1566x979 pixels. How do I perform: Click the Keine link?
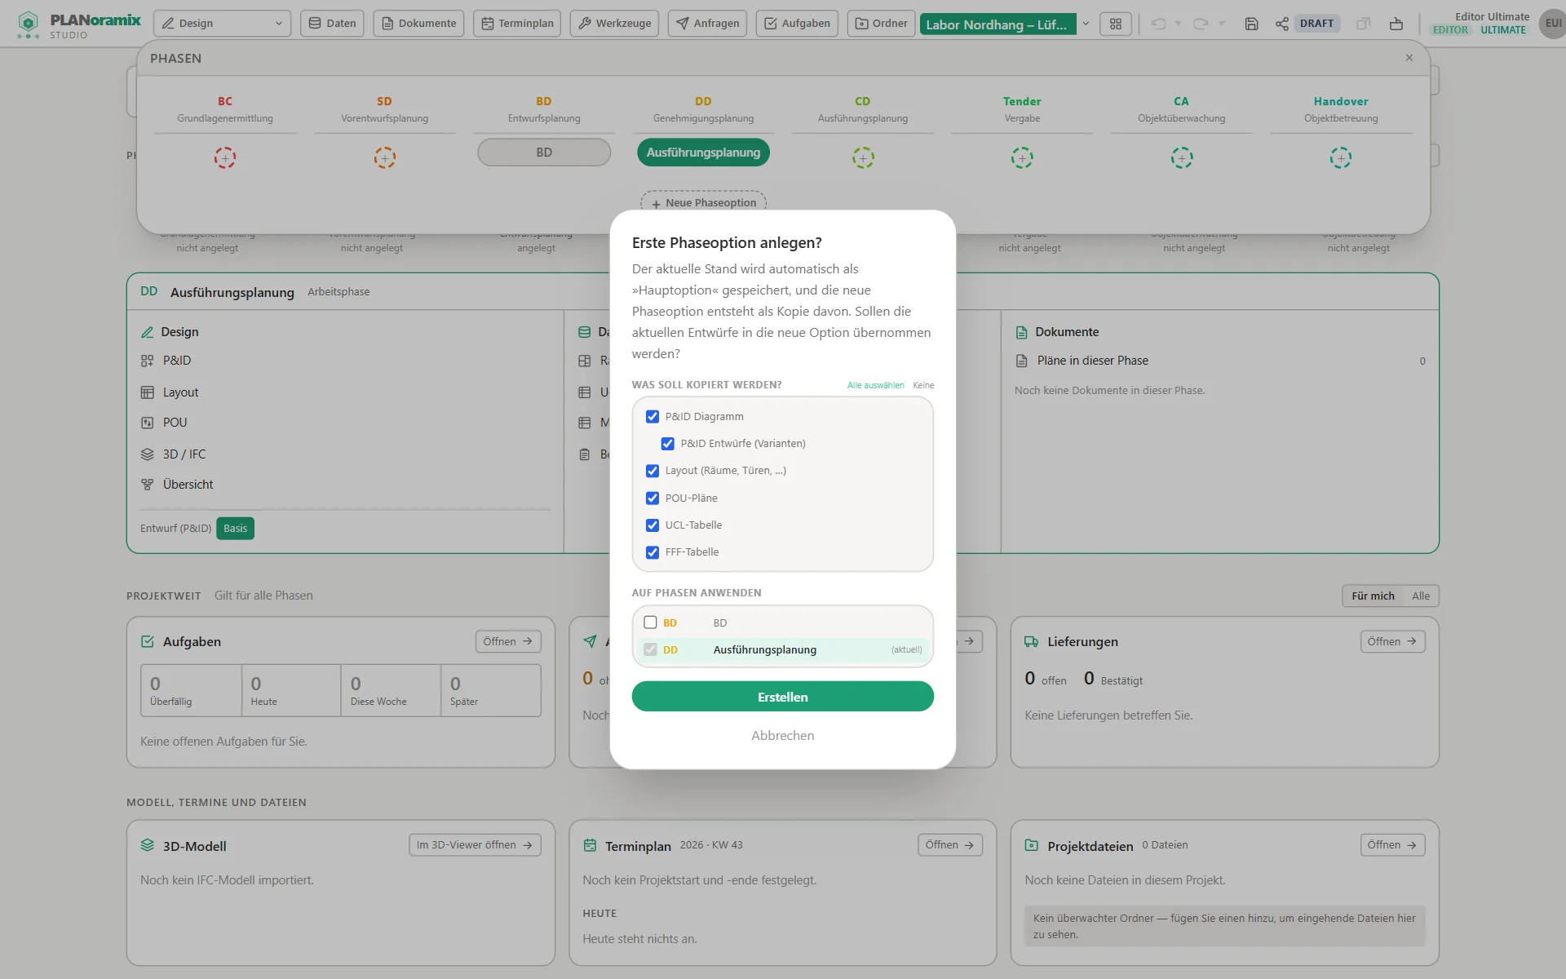point(923,385)
